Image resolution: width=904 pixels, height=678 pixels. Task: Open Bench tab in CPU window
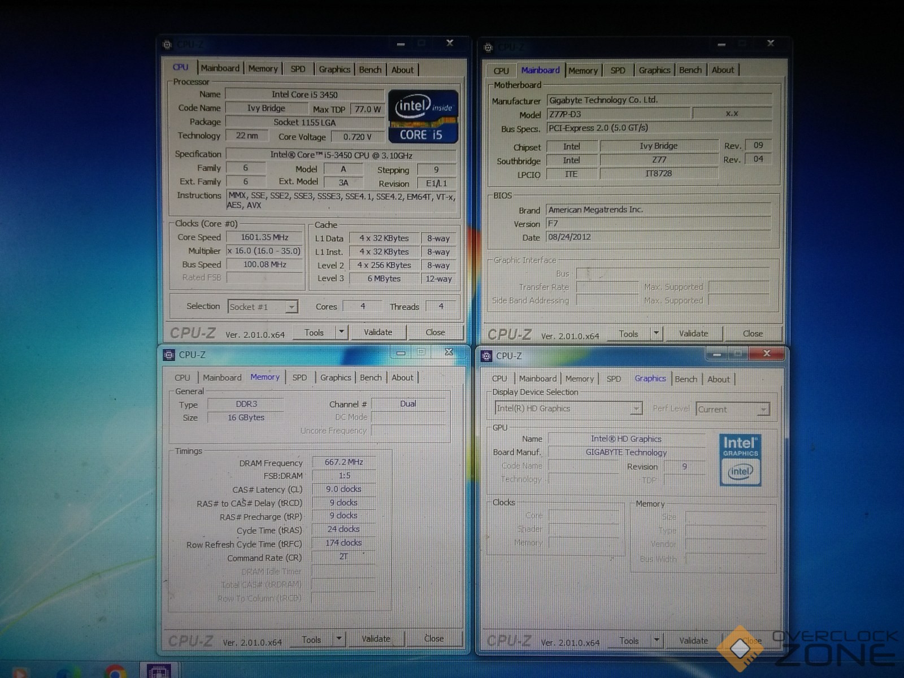(370, 69)
